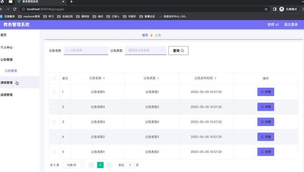Click the 老师 a1 user label
This screenshot has height=172, width=304.
(x=273, y=25)
